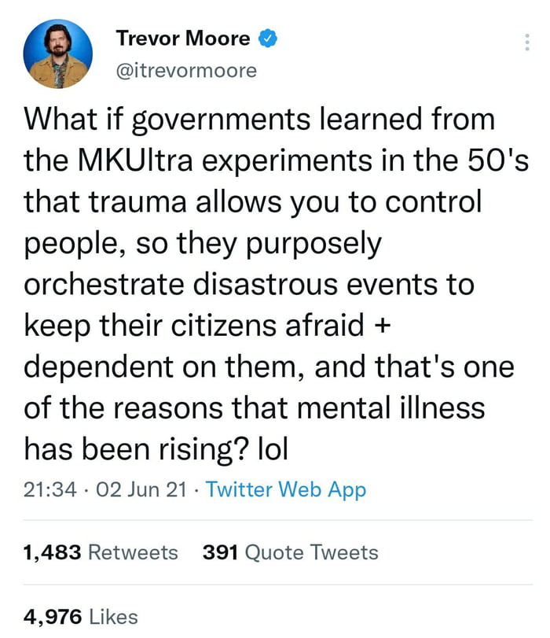
Task: Click the word "lol" ending the tweet
Action: point(272,448)
